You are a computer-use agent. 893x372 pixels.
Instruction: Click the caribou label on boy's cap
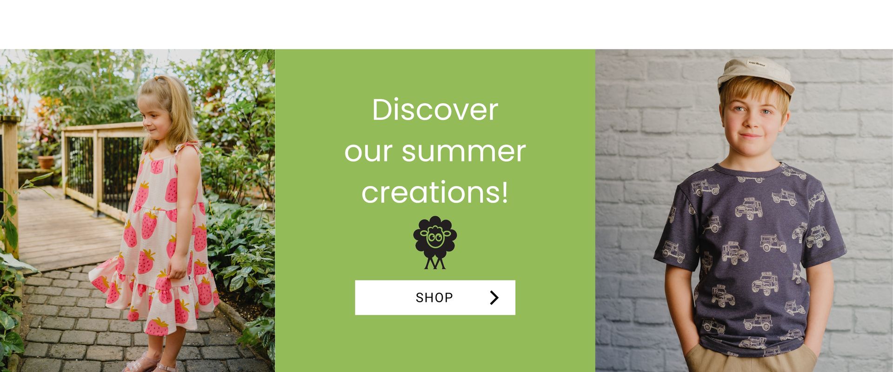coord(756,64)
